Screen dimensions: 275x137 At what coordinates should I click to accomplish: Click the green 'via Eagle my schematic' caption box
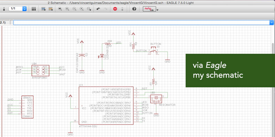[x=230, y=71]
